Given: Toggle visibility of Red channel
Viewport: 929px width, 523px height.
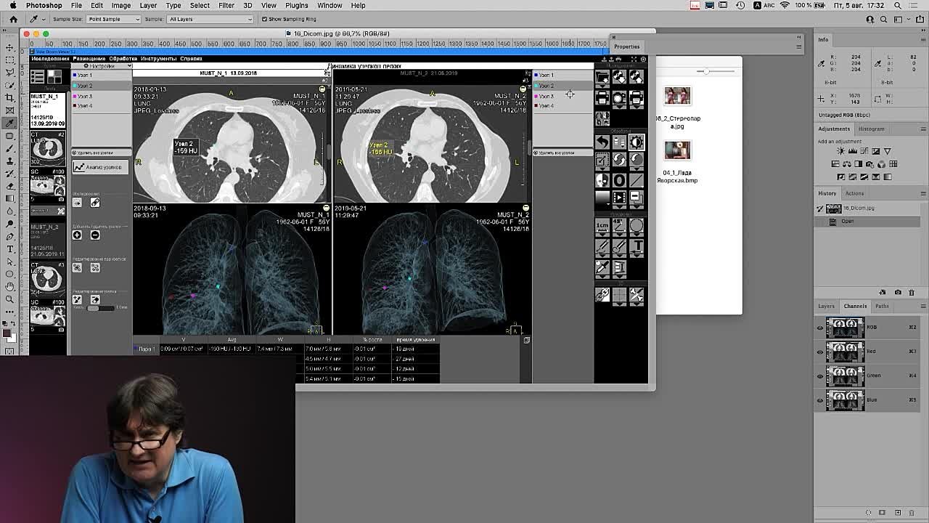Looking at the screenshot, I should pos(820,352).
